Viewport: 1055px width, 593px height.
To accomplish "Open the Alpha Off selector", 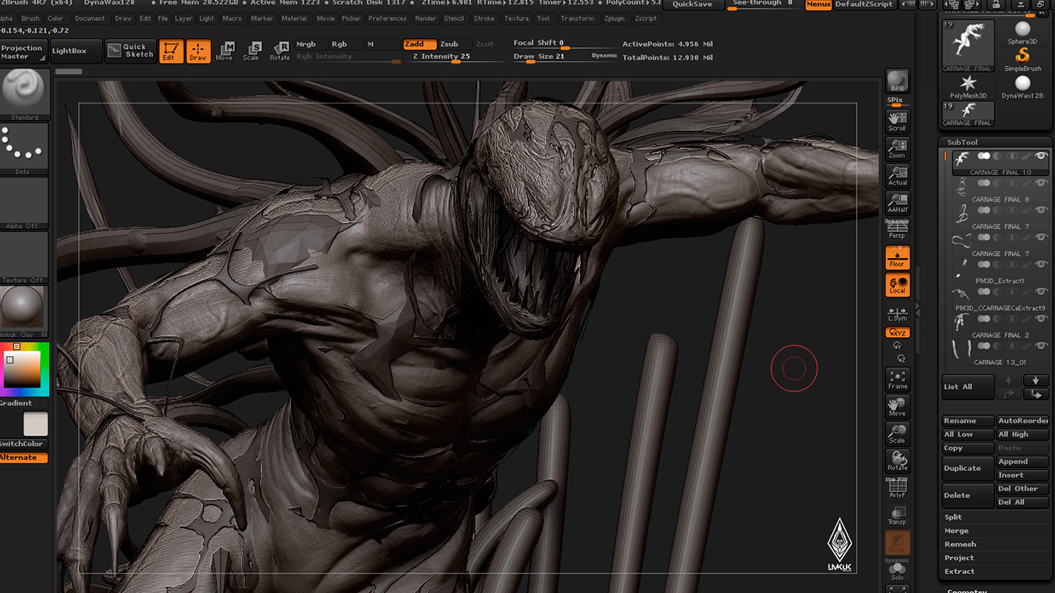I will [24, 203].
